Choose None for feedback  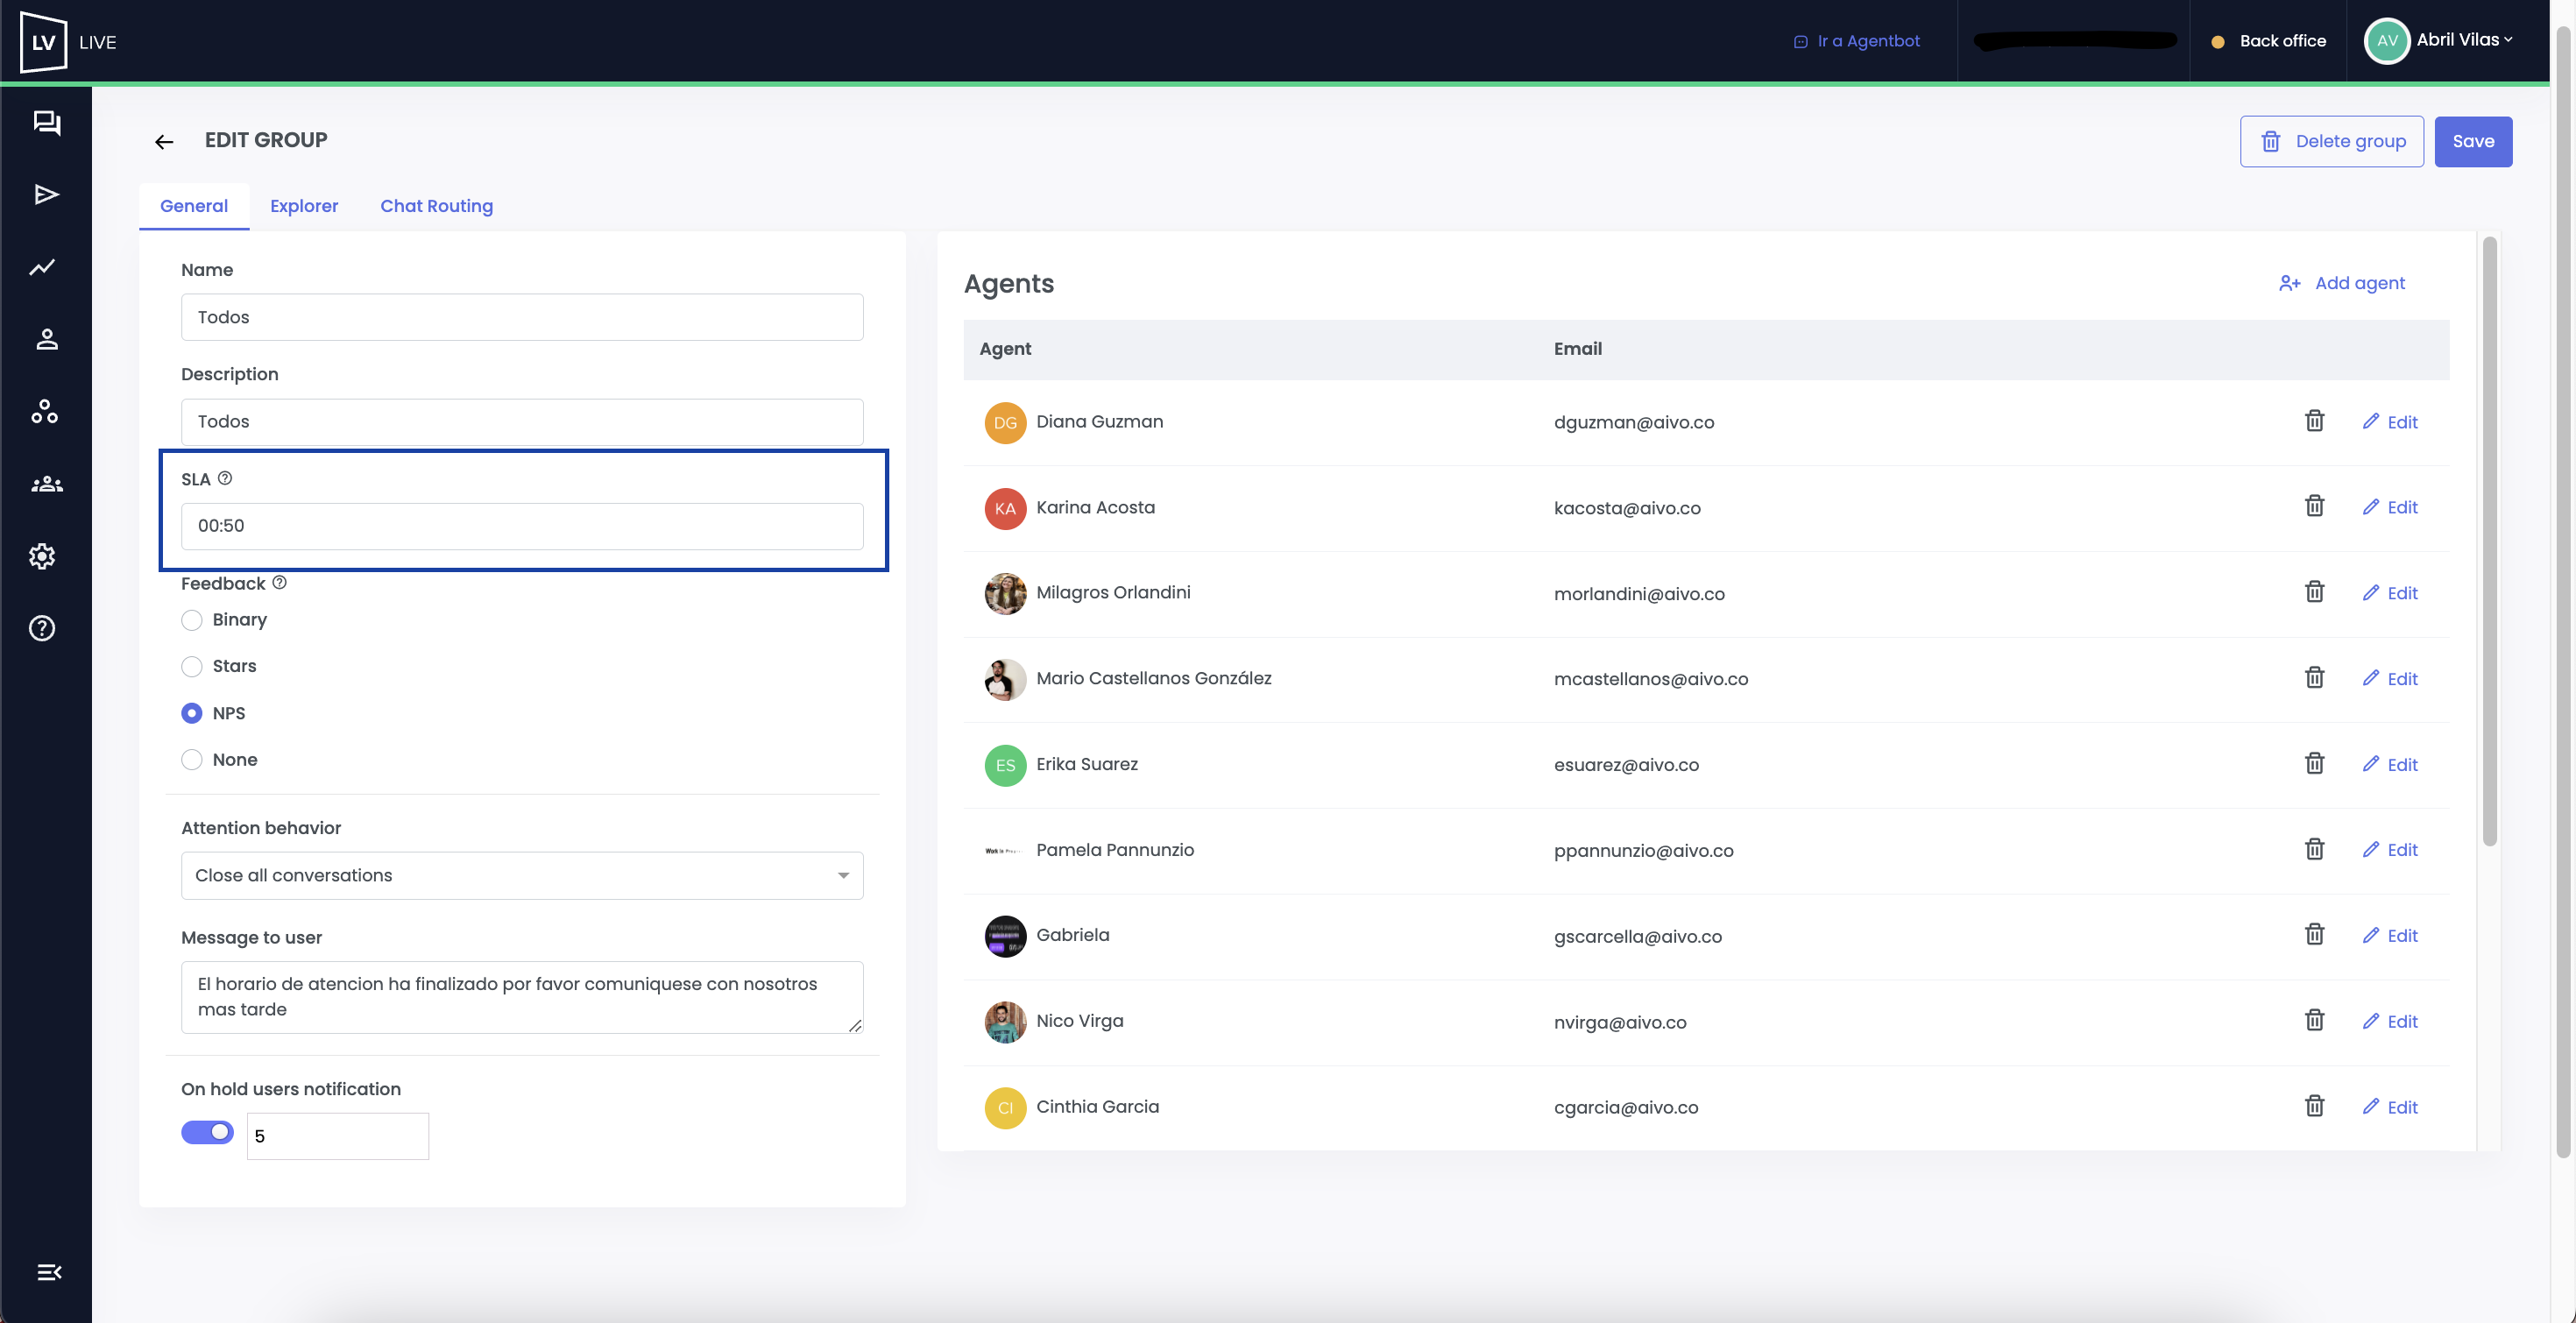coord(191,760)
